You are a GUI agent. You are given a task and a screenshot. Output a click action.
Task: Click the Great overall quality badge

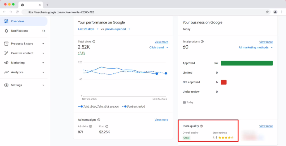(186, 138)
